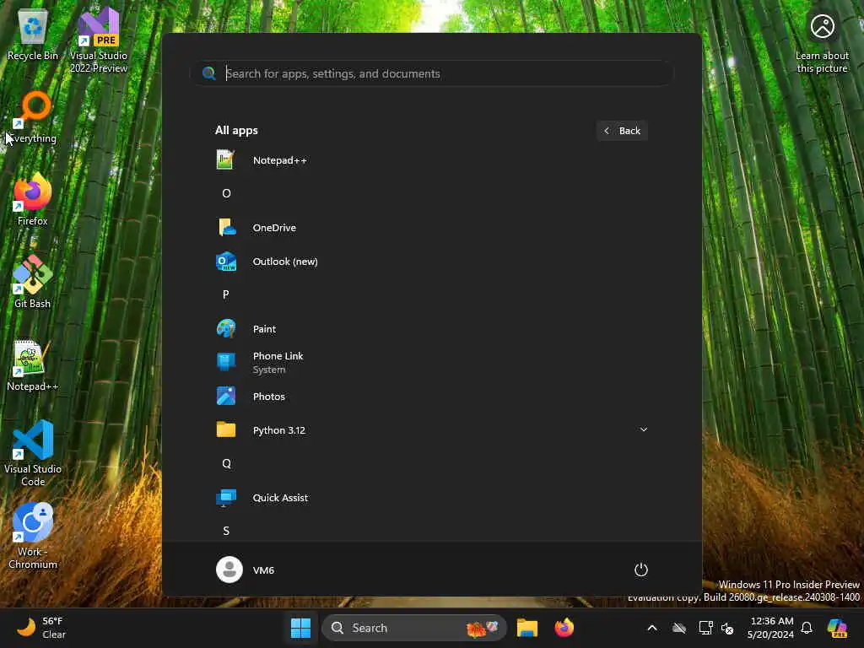Select Git Bash desktop shortcut

tap(33, 282)
